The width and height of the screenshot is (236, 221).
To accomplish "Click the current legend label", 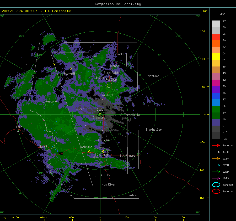I will point(228,185).
